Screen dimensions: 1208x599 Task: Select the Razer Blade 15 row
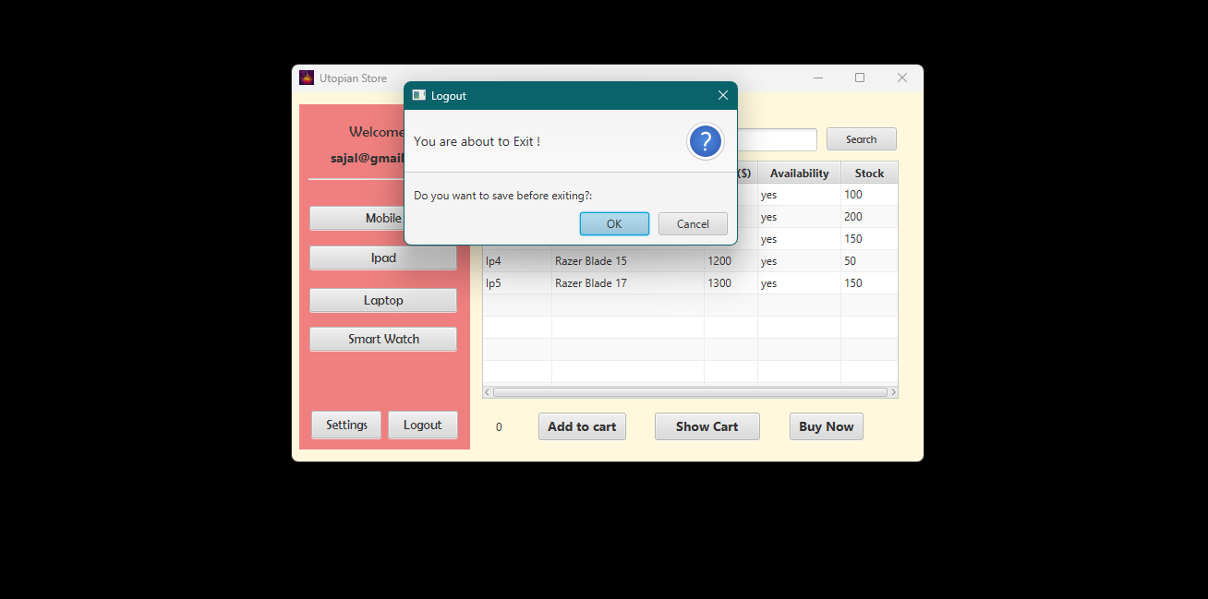[690, 261]
